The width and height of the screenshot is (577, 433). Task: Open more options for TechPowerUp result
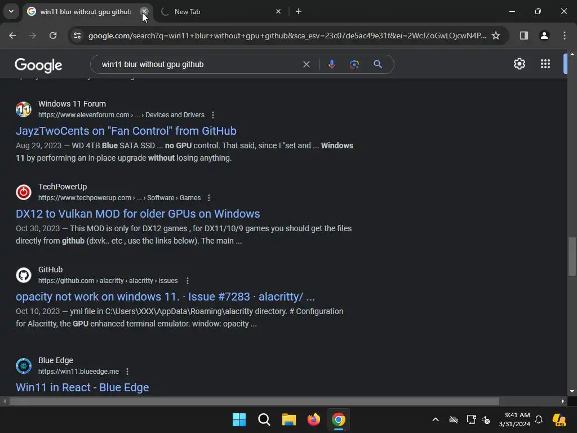[x=209, y=198]
